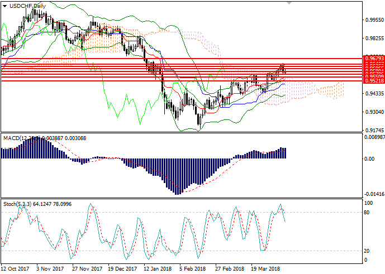Click the Stochastic 20 level label
385x274 pixels.
click(x=367, y=250)
